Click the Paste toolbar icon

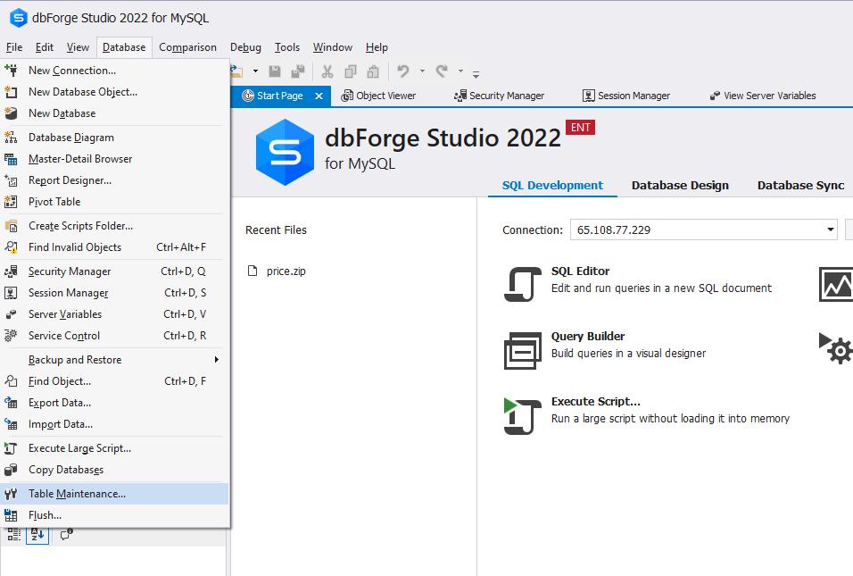[x=373, y=71]
